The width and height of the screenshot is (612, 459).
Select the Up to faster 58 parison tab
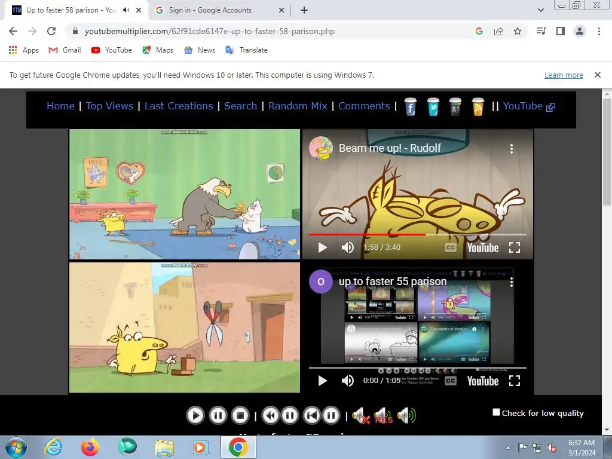71,10
